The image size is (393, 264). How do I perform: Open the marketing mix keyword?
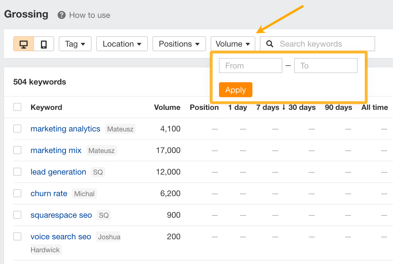tap(56, 150)
